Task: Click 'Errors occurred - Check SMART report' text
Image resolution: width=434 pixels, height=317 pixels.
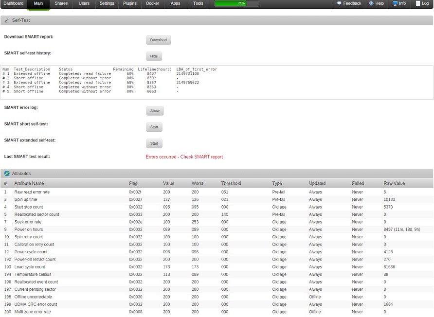Action: 184,157
